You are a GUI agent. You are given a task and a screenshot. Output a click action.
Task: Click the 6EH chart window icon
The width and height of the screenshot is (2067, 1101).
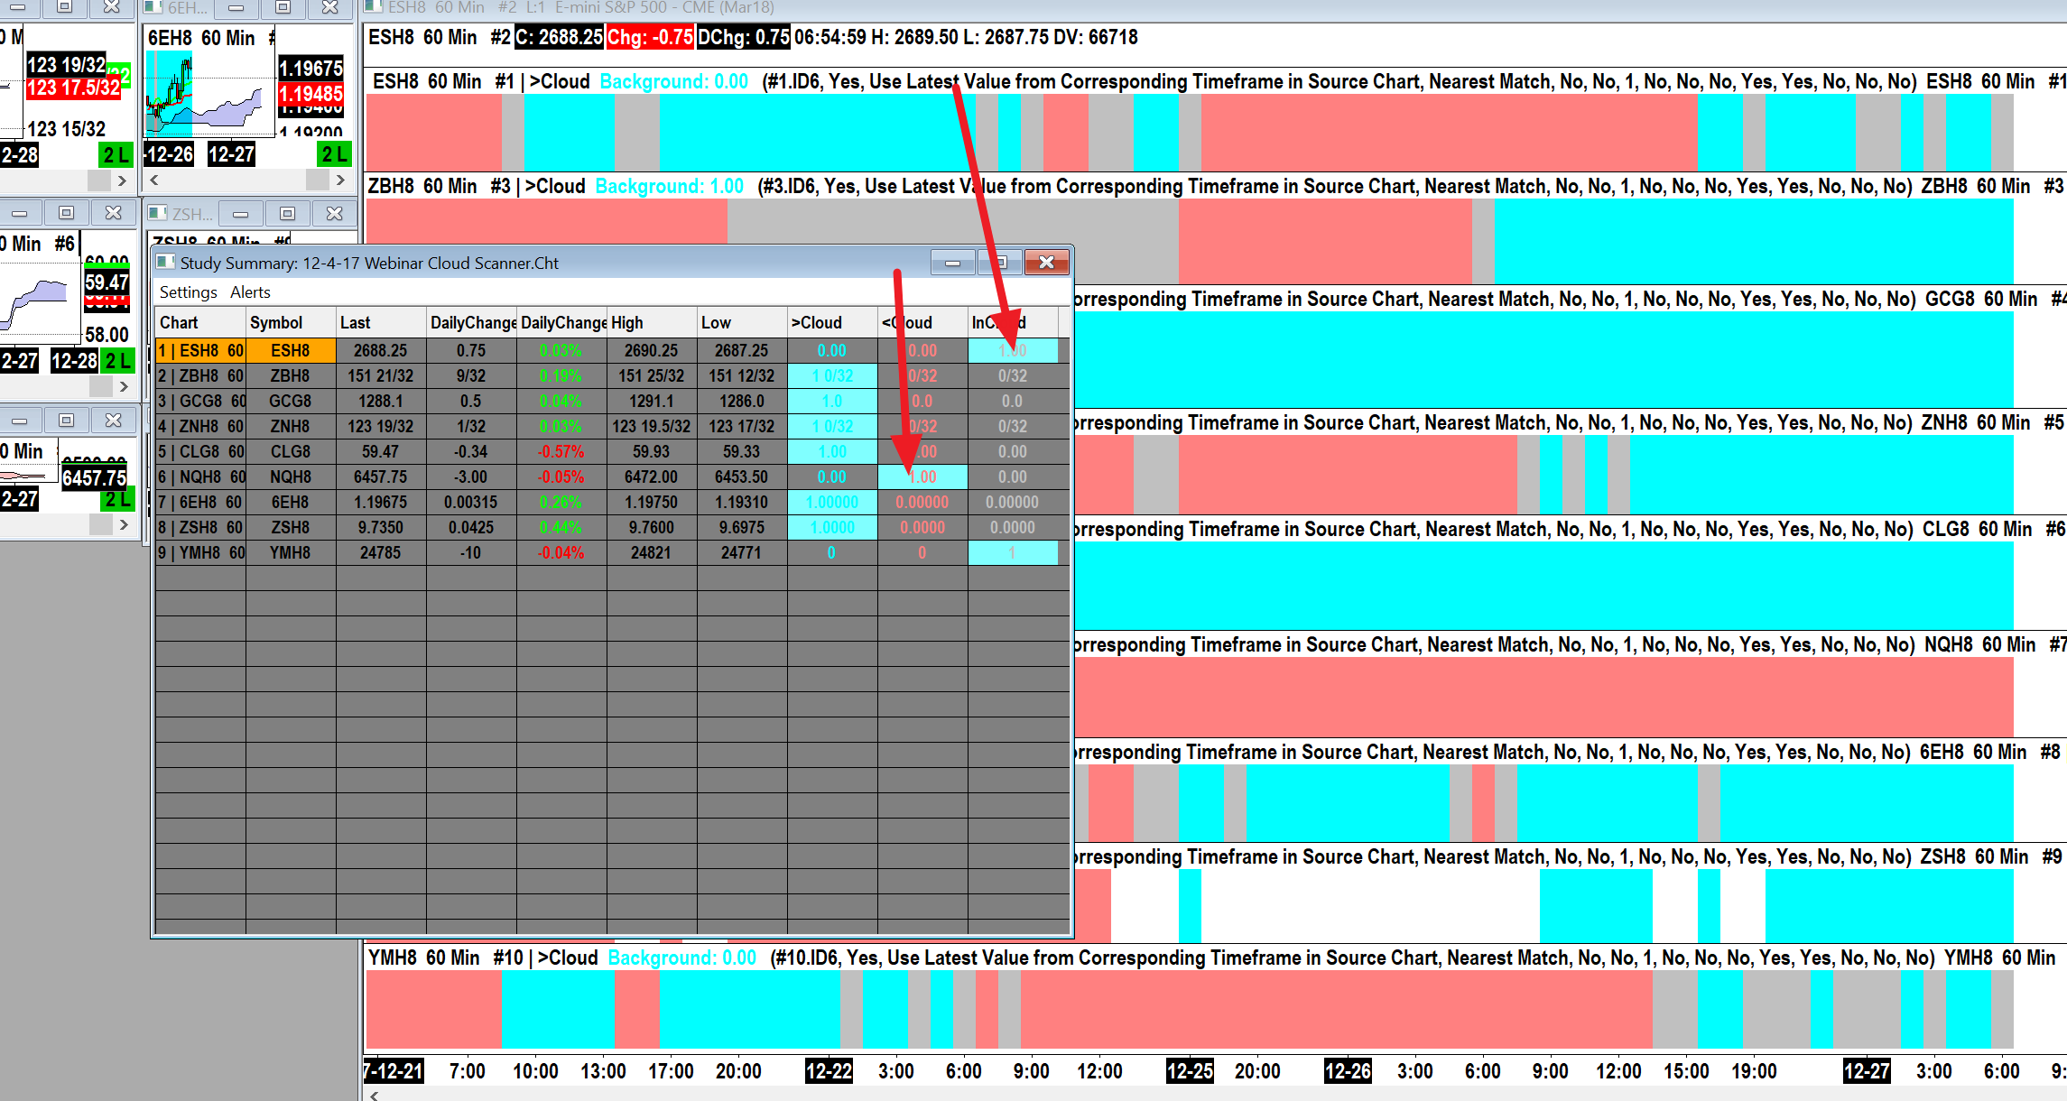pos(153,7)
